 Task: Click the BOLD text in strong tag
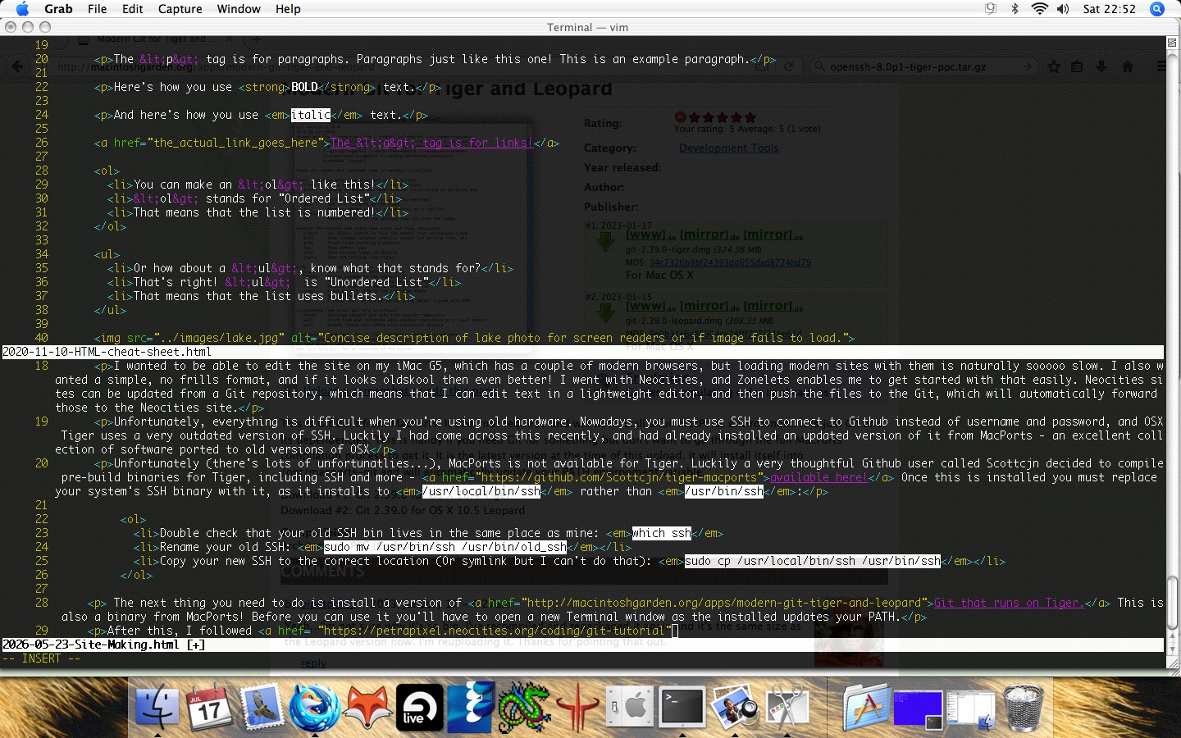click(x=304, y=87)
